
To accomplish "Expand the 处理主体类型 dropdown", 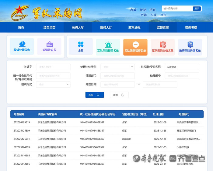I will click(x=117, y=67).
